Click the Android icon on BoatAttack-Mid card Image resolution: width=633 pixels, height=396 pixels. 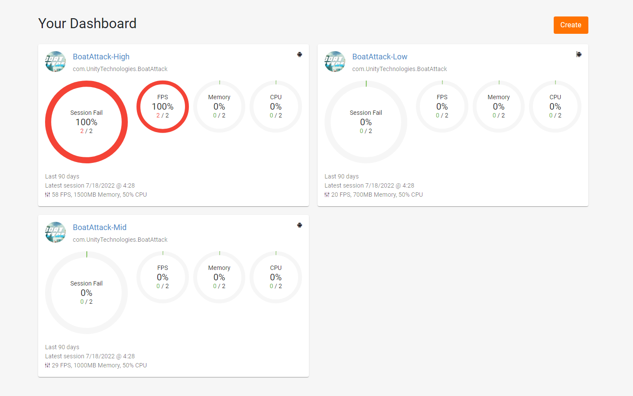click(x=299, y=225)
